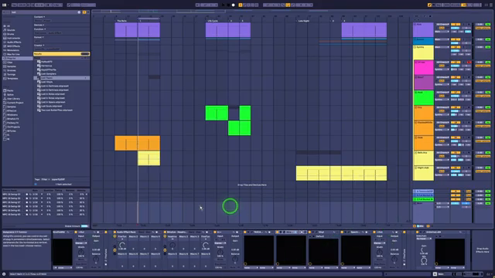Toggle the orange button right of Record

(x=241, y=5)
